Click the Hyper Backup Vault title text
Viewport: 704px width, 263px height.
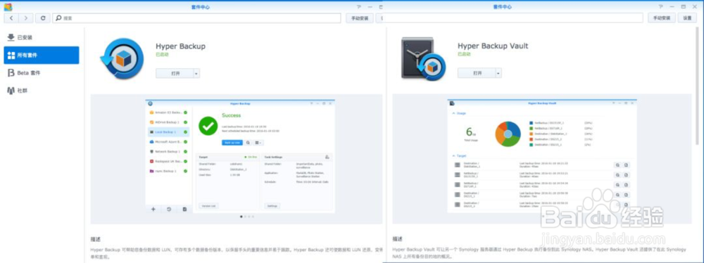point(493,46)
